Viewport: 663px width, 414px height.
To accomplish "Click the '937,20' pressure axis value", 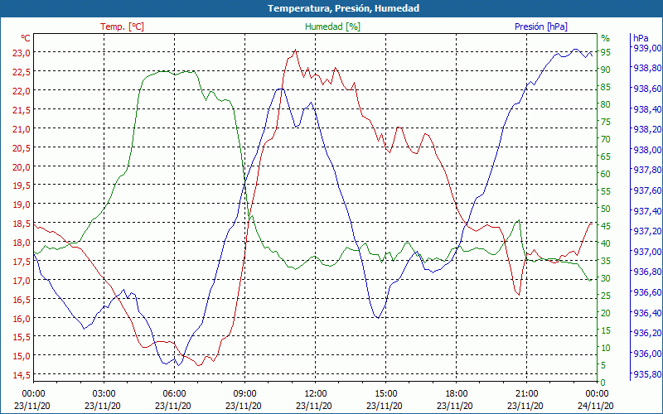I will [x=647, y=232].
